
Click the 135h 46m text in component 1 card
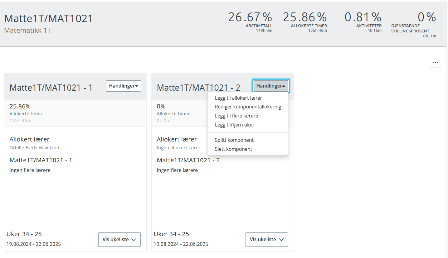pyautogui.click(x=20, y=121)
